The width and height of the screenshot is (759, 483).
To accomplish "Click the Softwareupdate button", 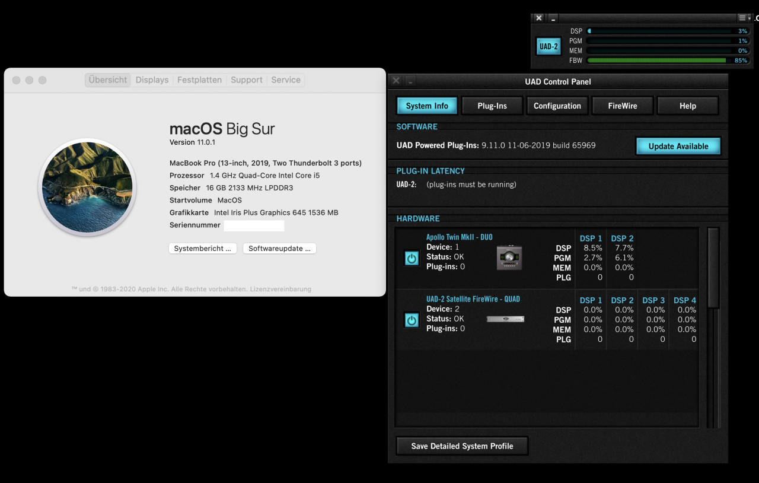I will [279, 249].
